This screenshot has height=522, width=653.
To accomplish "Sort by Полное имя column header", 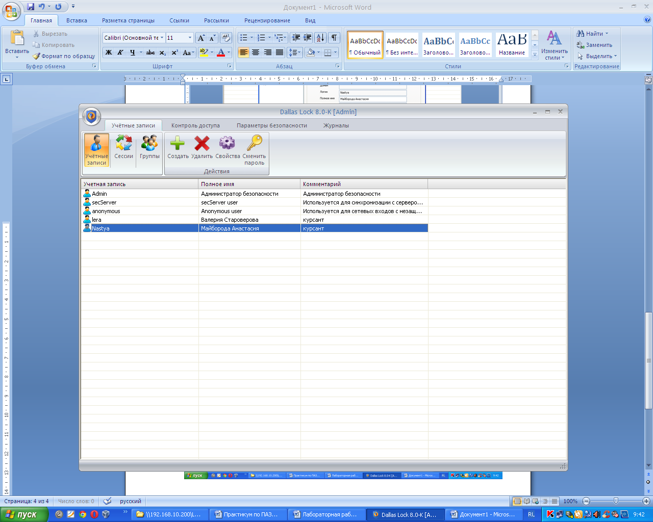I will pos(249,184).
